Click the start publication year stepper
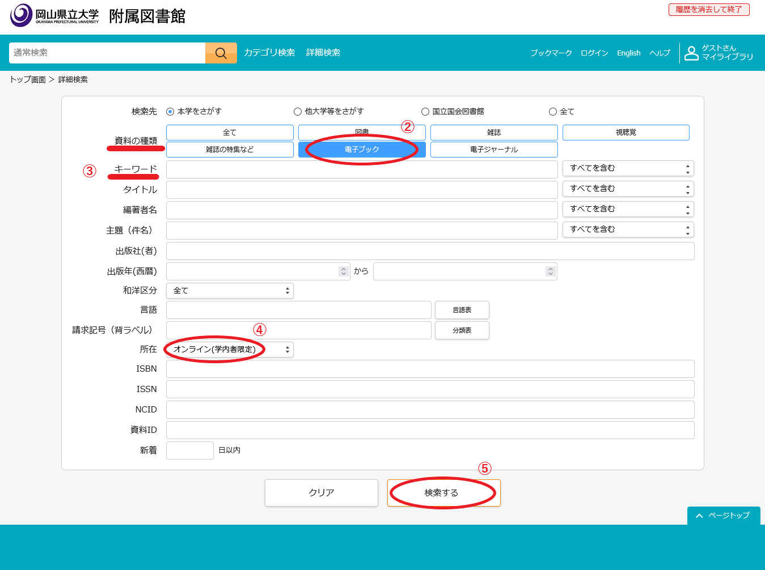Image resolution: width=765 pixels, height=570 pixels. (x=344, y=271)
